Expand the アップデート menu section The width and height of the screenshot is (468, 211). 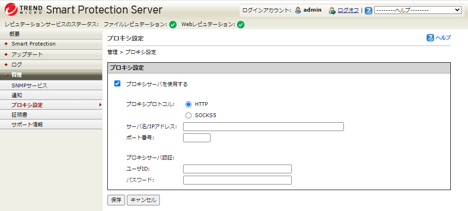point(27,54)
